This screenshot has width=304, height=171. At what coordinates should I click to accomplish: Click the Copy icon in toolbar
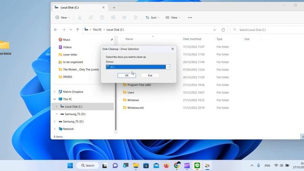[x=91, y=18]
